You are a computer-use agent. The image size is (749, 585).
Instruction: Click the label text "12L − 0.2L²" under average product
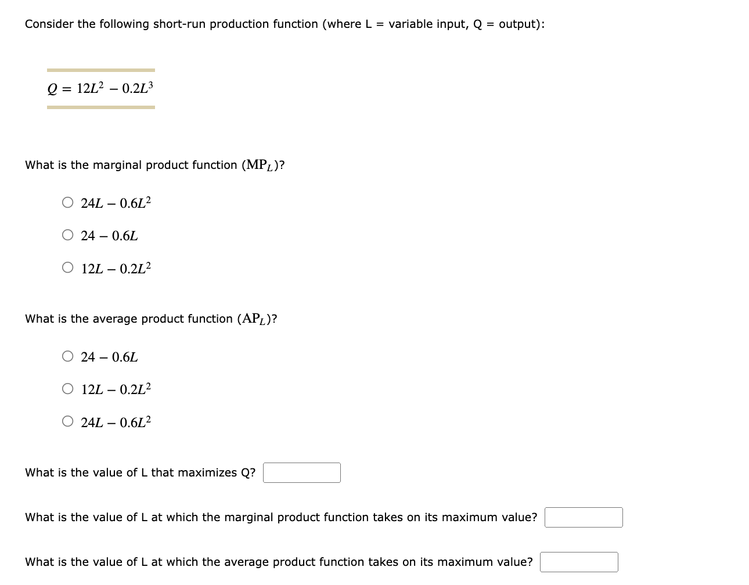tap(115, 388)
